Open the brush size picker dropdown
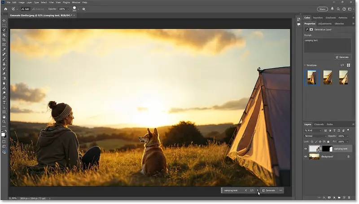The height and width of the screenshot is (204, 359). [78, 9]
